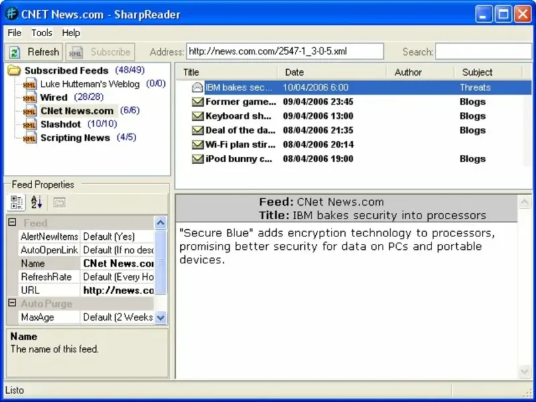Select the AlertNewItems property row
The image size is (536, 402).
(x=86, y=237)
